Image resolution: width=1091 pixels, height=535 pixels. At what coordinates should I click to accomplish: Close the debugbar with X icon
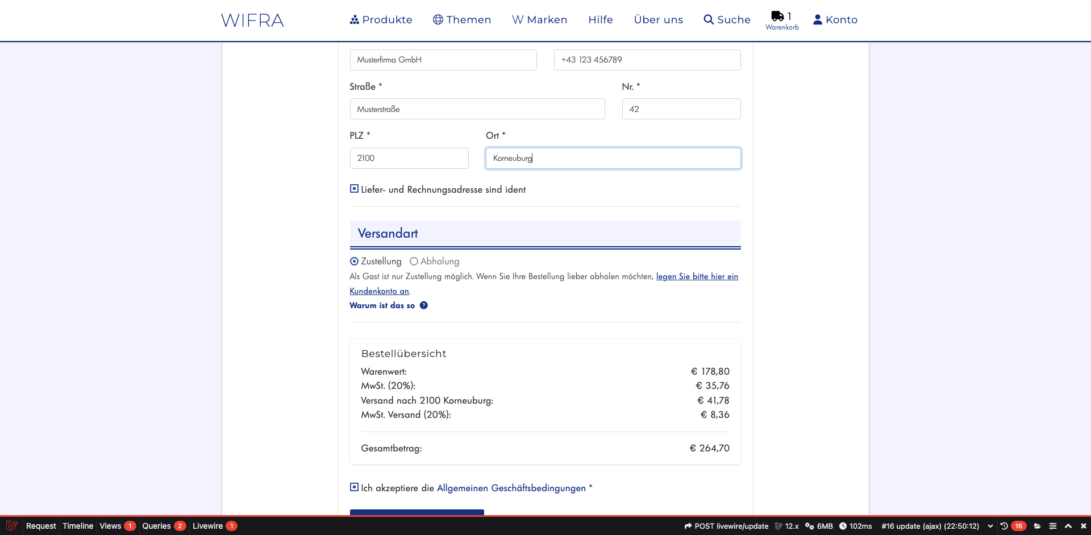[1083, 526]
